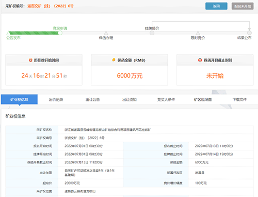Screen dimensions: 258x197
Task: Click the 挂牌开始时间 value in the table
Action: point(84,154)
